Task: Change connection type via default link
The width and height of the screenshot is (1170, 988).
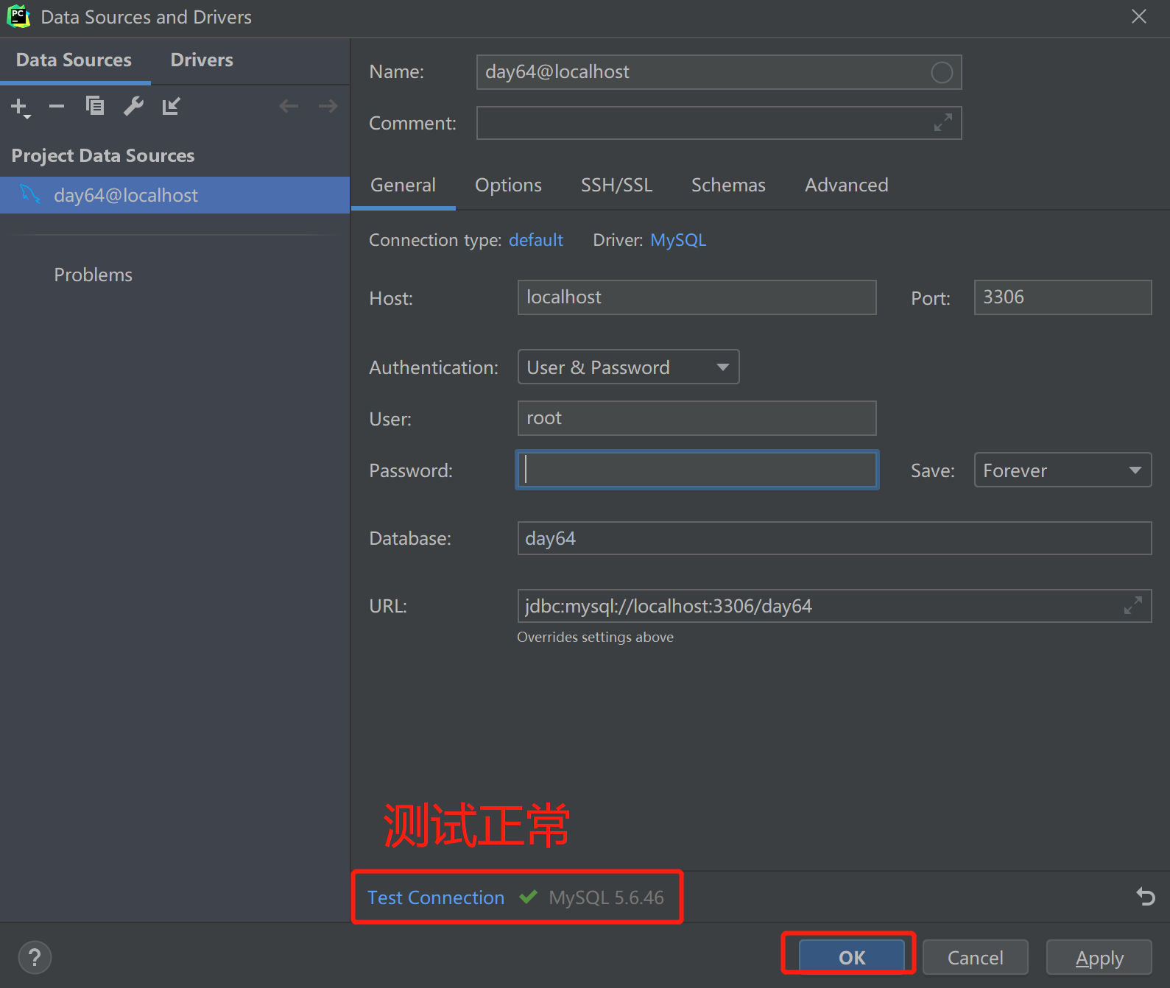Action: (x=535, y=240)
